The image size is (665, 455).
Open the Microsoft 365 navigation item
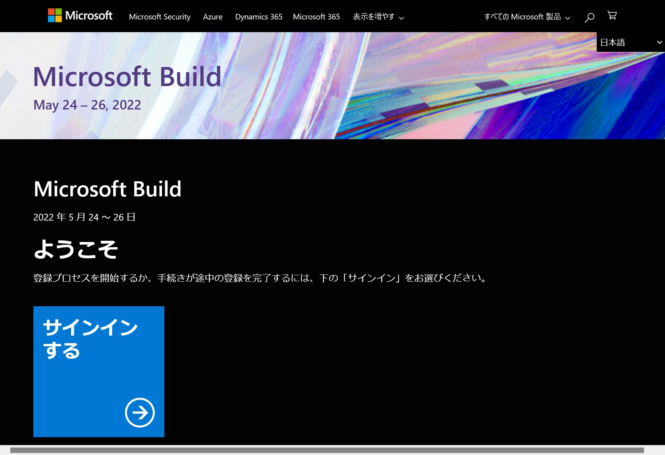(x=316, y=17)
